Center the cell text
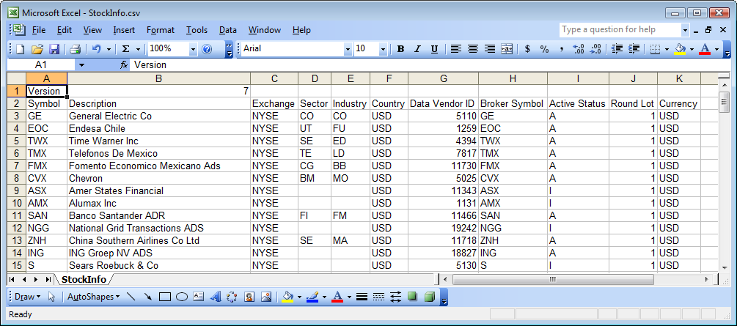 (x=473, y=49)
